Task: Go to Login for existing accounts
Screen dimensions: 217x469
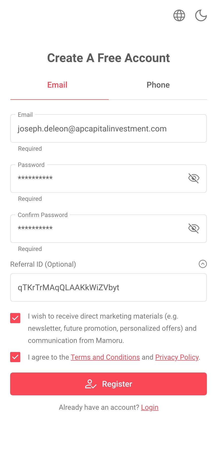Action: tap(150, 407)
